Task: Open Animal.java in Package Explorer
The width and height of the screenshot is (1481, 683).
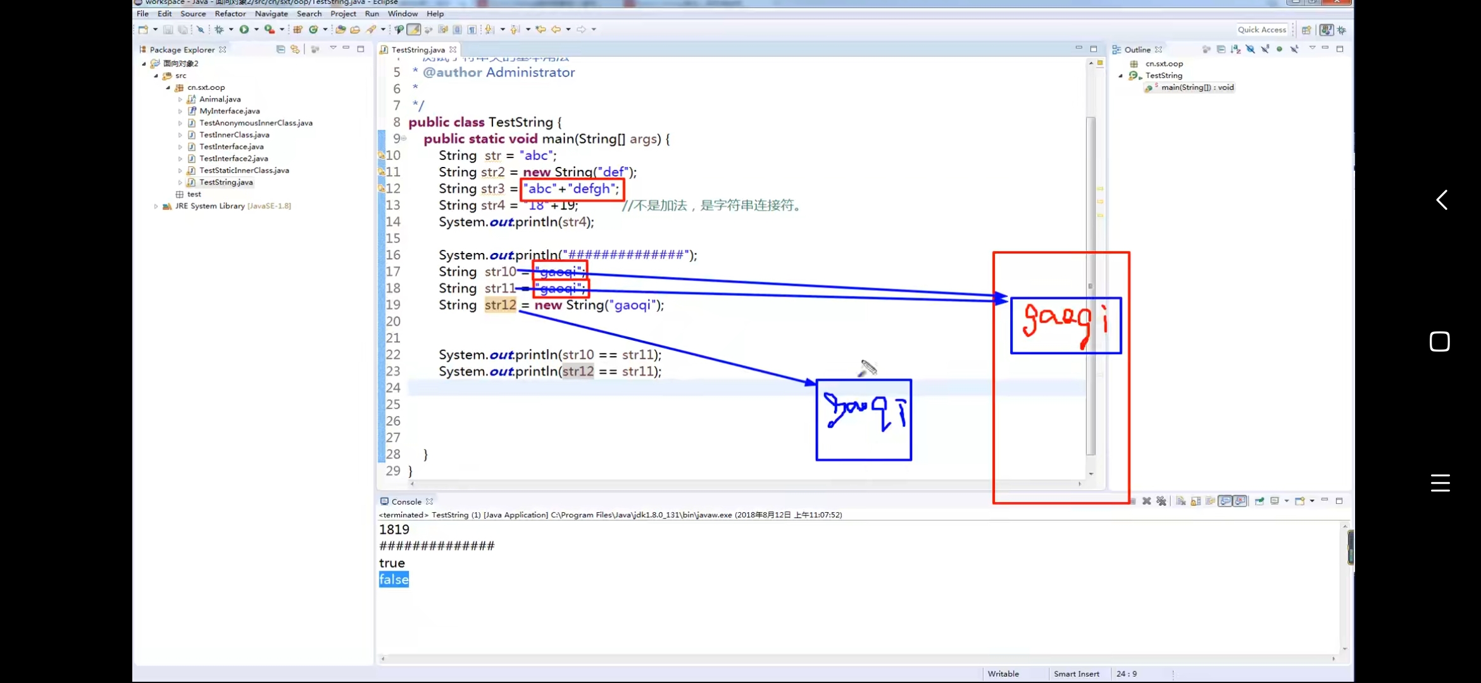Action: coord(220,99)
